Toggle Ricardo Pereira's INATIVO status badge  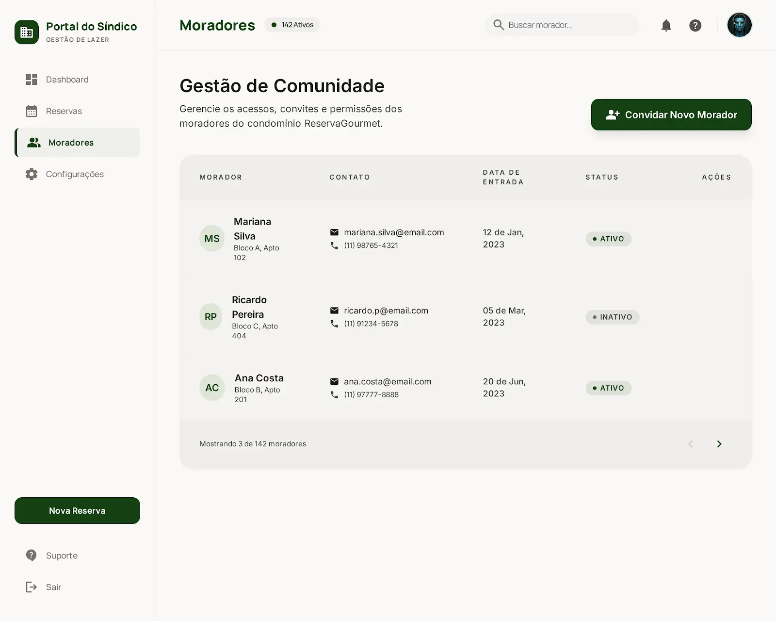point(612,317)
